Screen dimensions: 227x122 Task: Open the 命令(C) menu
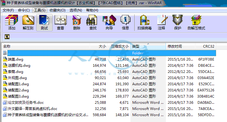tap(24, 10)
